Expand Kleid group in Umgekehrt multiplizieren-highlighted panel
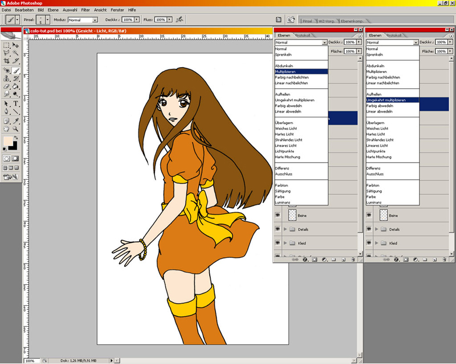The image size is (456, 364). 377,243
